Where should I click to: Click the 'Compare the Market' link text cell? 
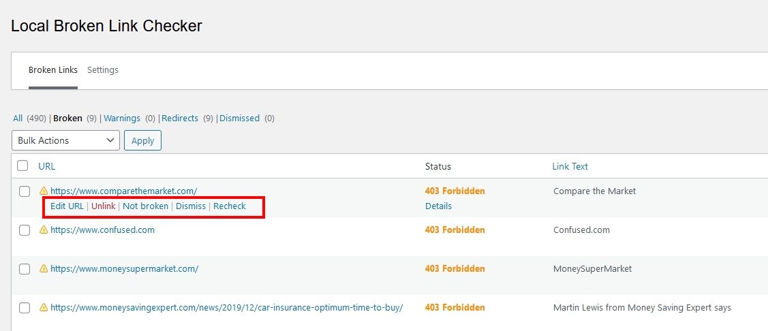[x=595, y=191]
